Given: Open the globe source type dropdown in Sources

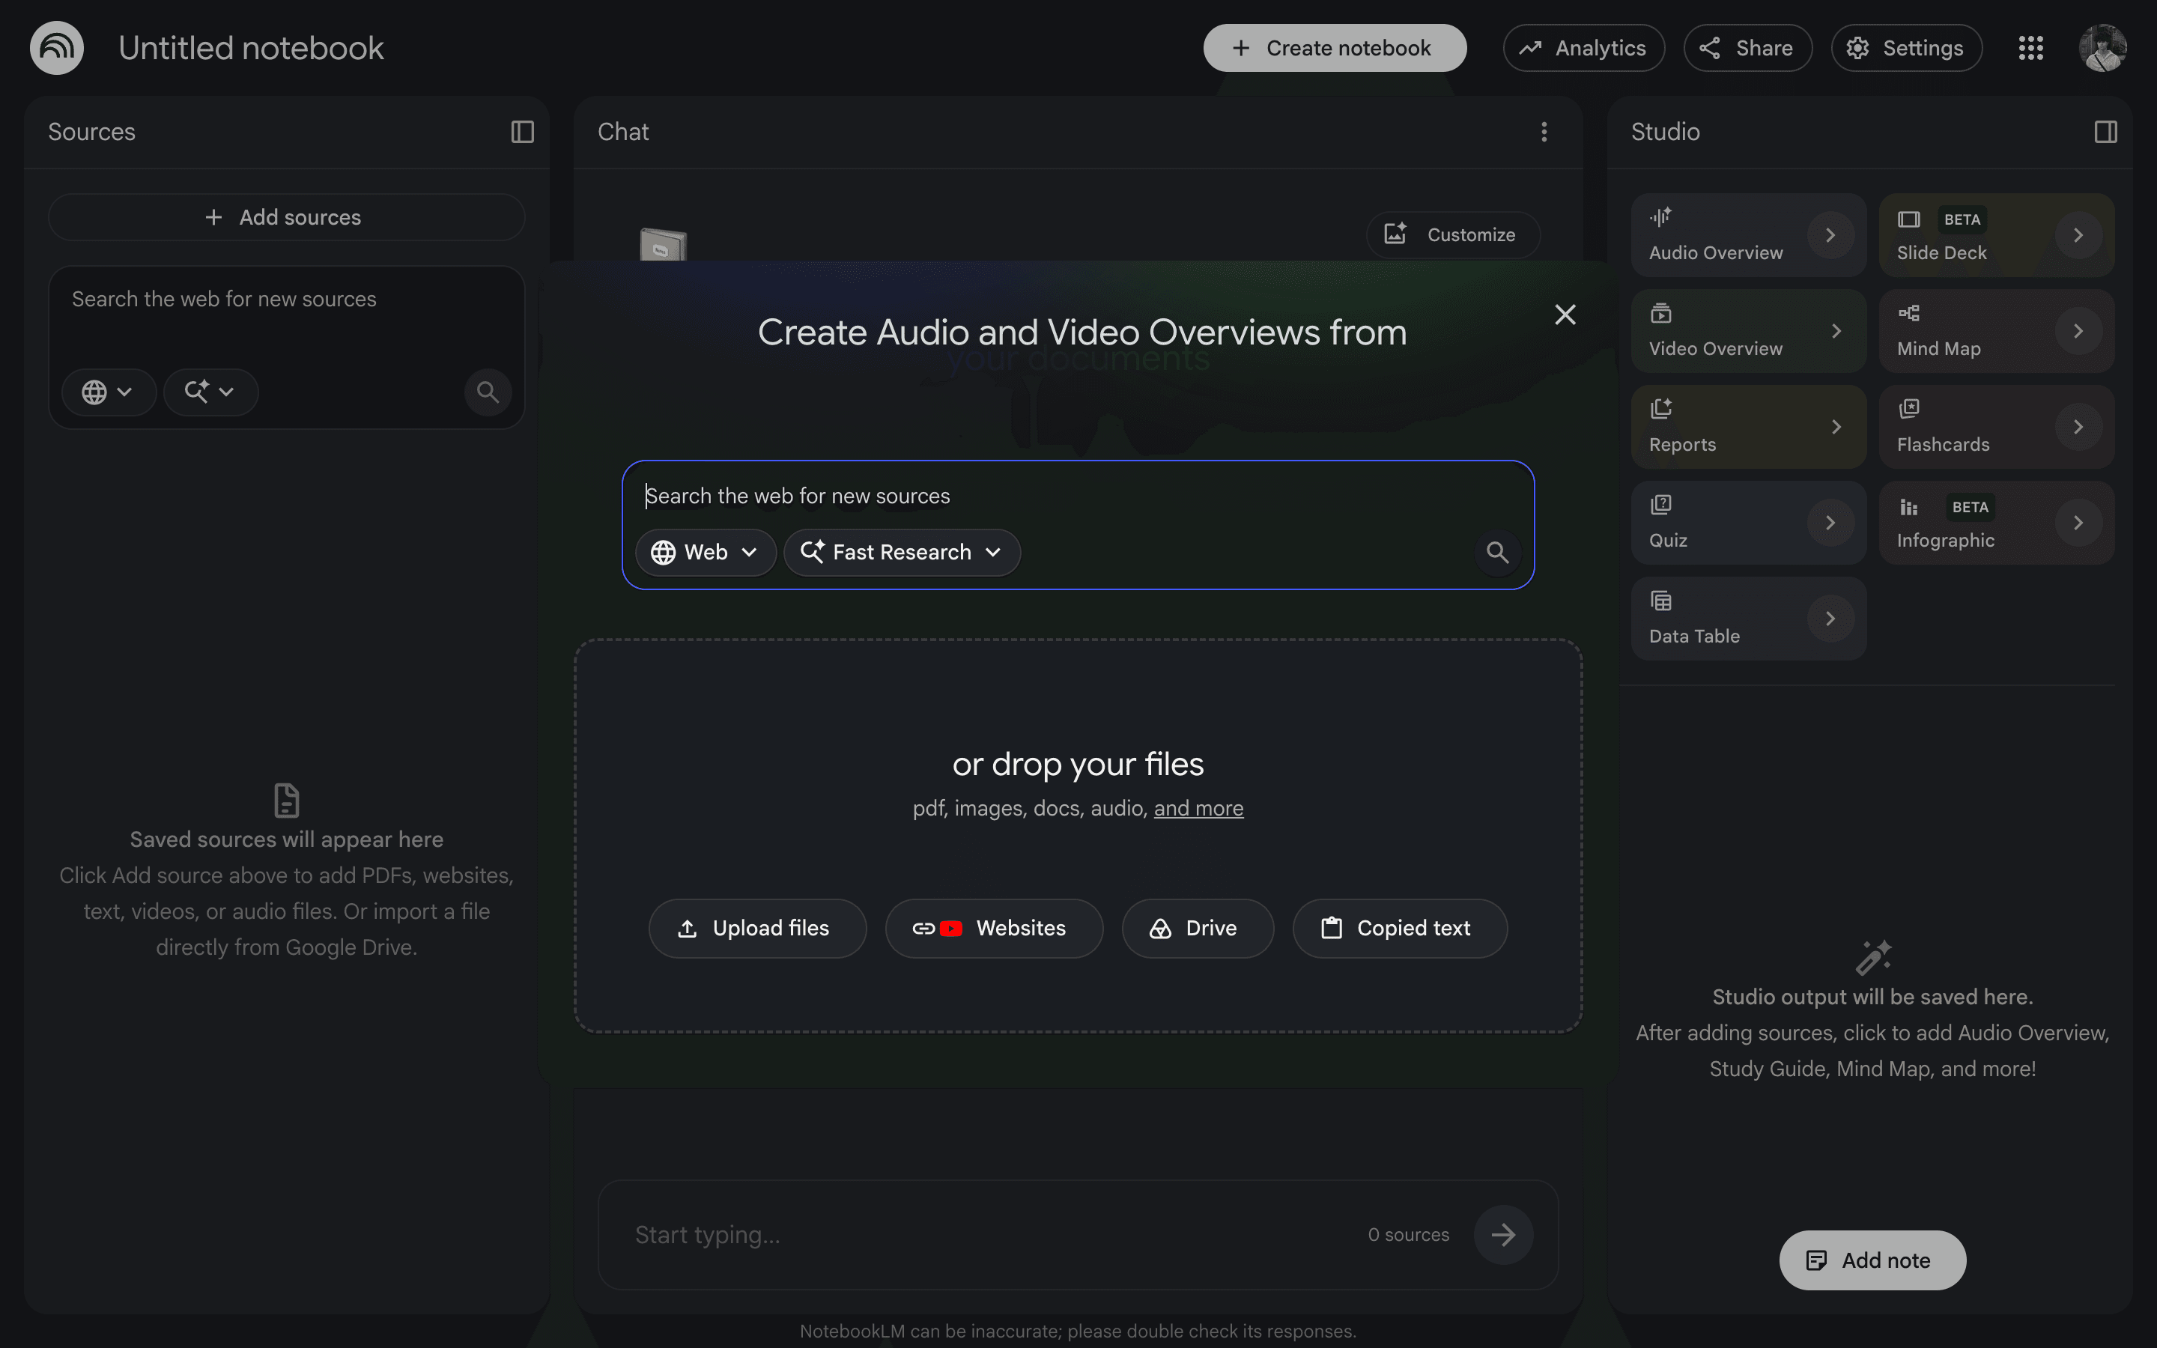Looking at the screenshot, I should click(108, 392).
